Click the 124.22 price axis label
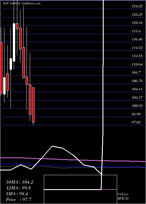This screenshot has width=146, height=204. coord(137,6)
